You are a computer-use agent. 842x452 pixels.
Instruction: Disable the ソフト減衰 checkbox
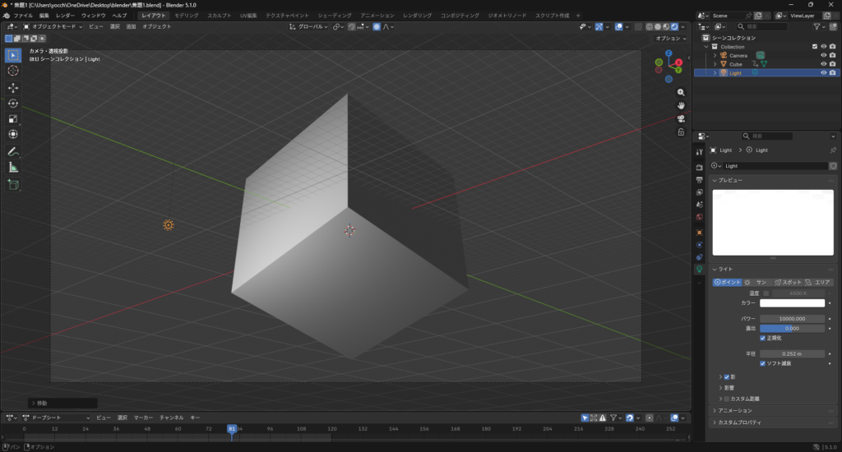coord(763,362)
